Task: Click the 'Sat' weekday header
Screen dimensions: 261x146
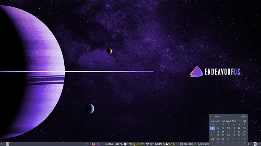Action: pos(244,121)
